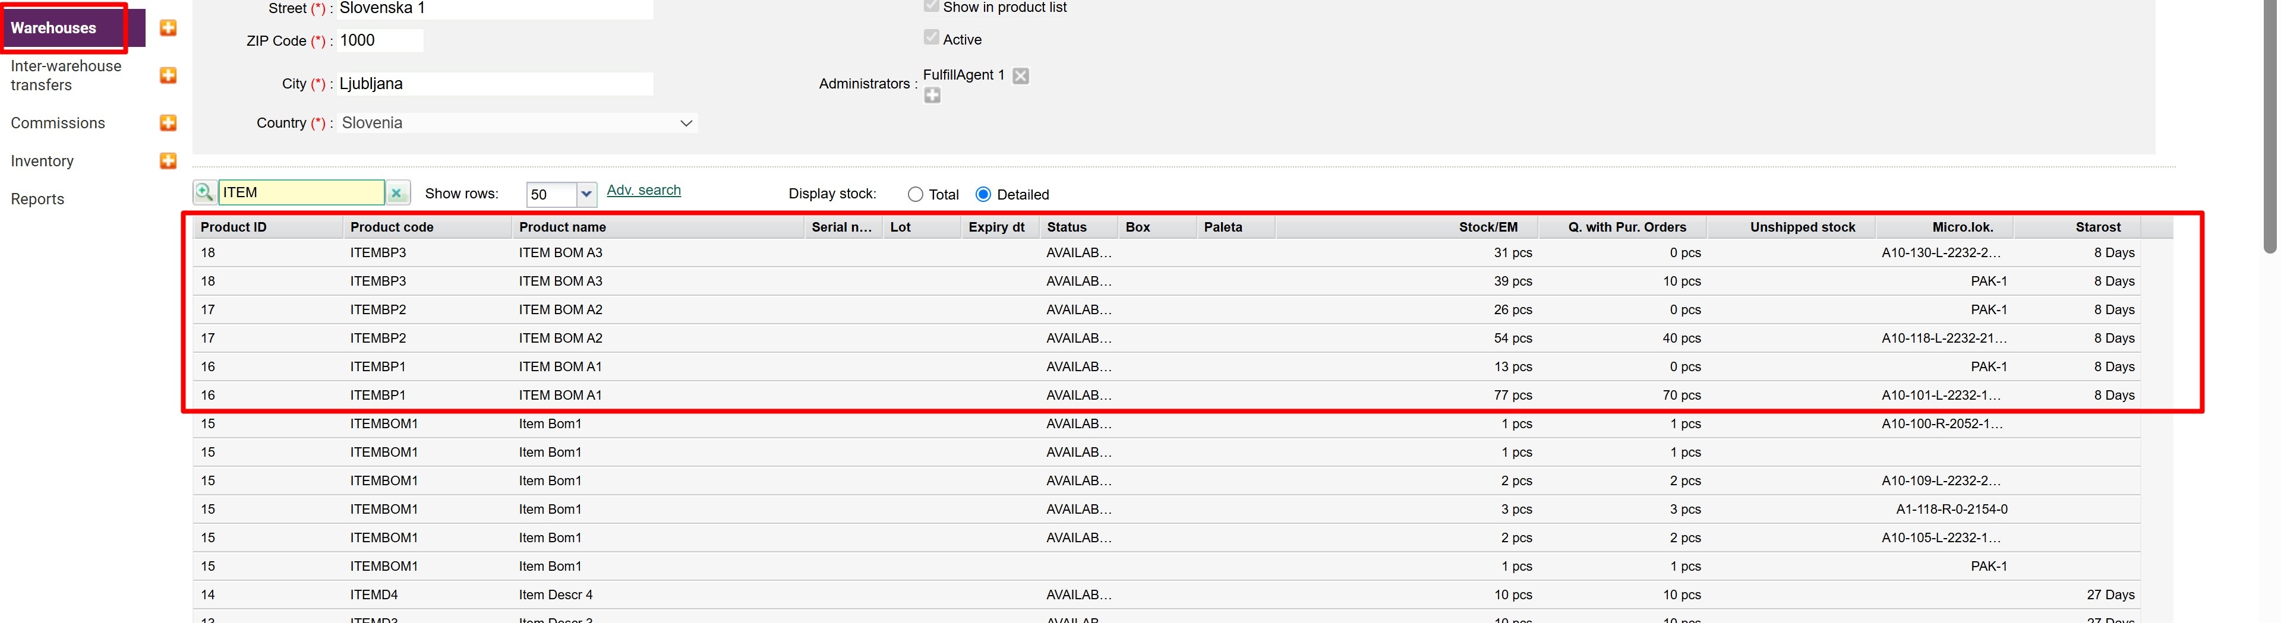Click the plus icon next to Inventory
The height and width of the screenshot is (623, 2281).
tap(168, 161)
